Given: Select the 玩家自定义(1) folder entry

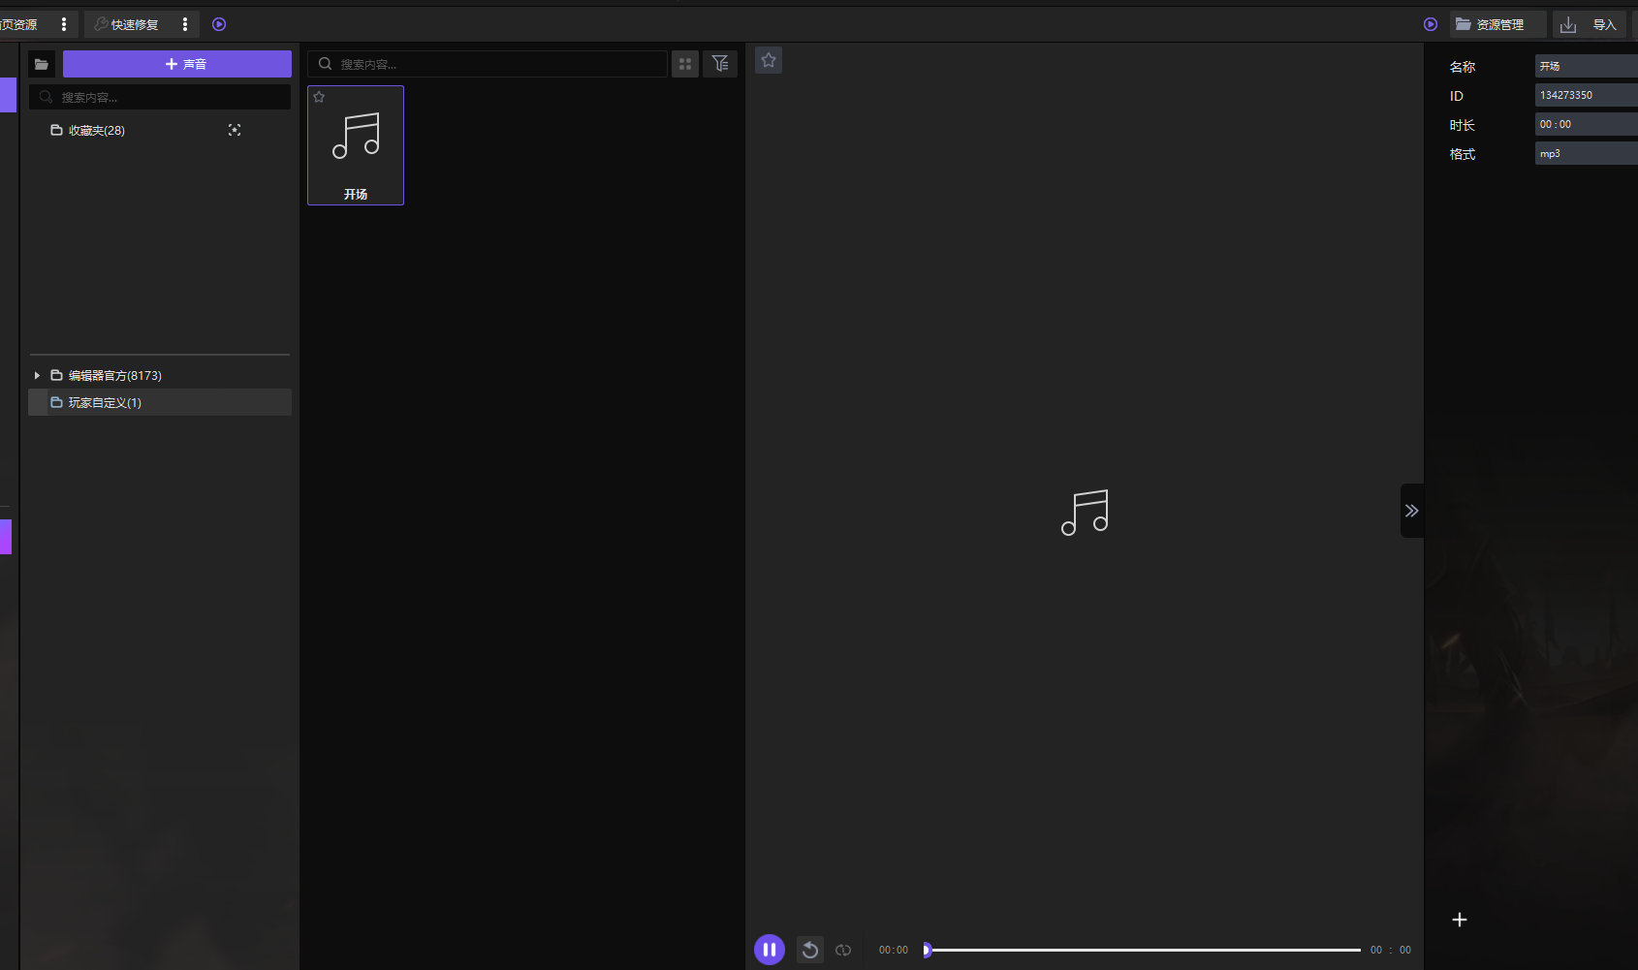Looking at the screenshot, I should (x=104, y=402).
